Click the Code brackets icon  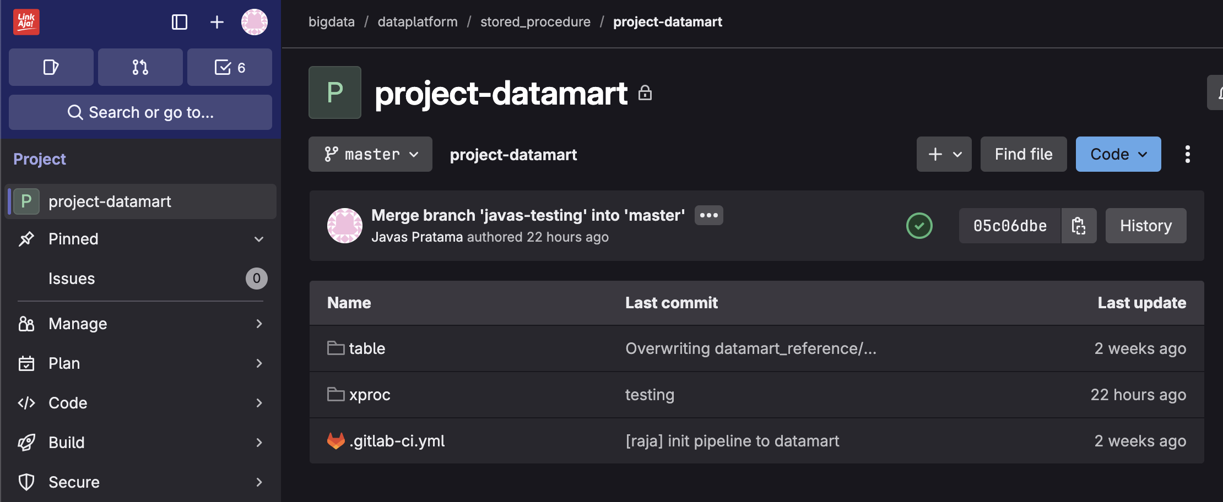pyautogui.click(x=26, y=403)
